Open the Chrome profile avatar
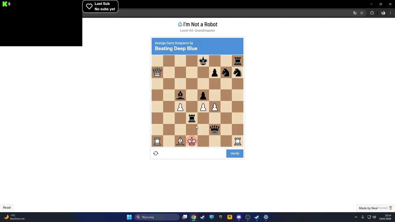This screenshot has height=222, width=395. (383, 13)
